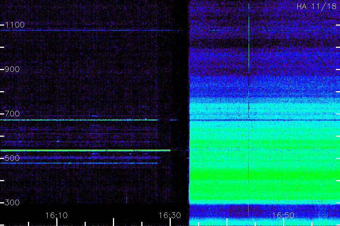Click the tick mark below 16:50
This screenshot has height=226, width=340.
pyautogui.click(x=283, y=222)
